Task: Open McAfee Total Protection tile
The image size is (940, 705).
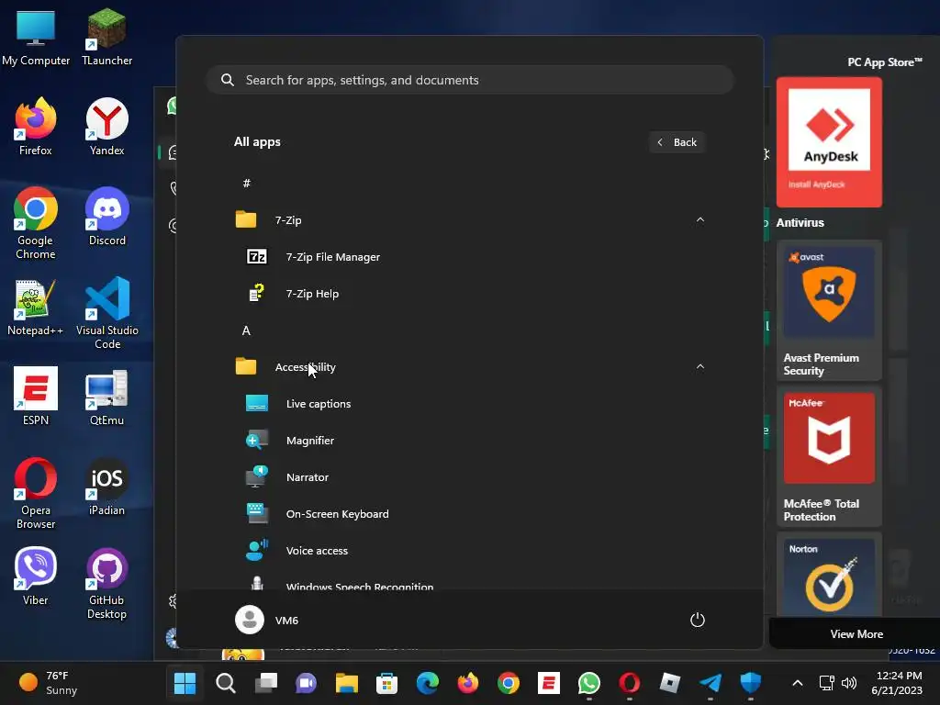Action: [829, 457]
